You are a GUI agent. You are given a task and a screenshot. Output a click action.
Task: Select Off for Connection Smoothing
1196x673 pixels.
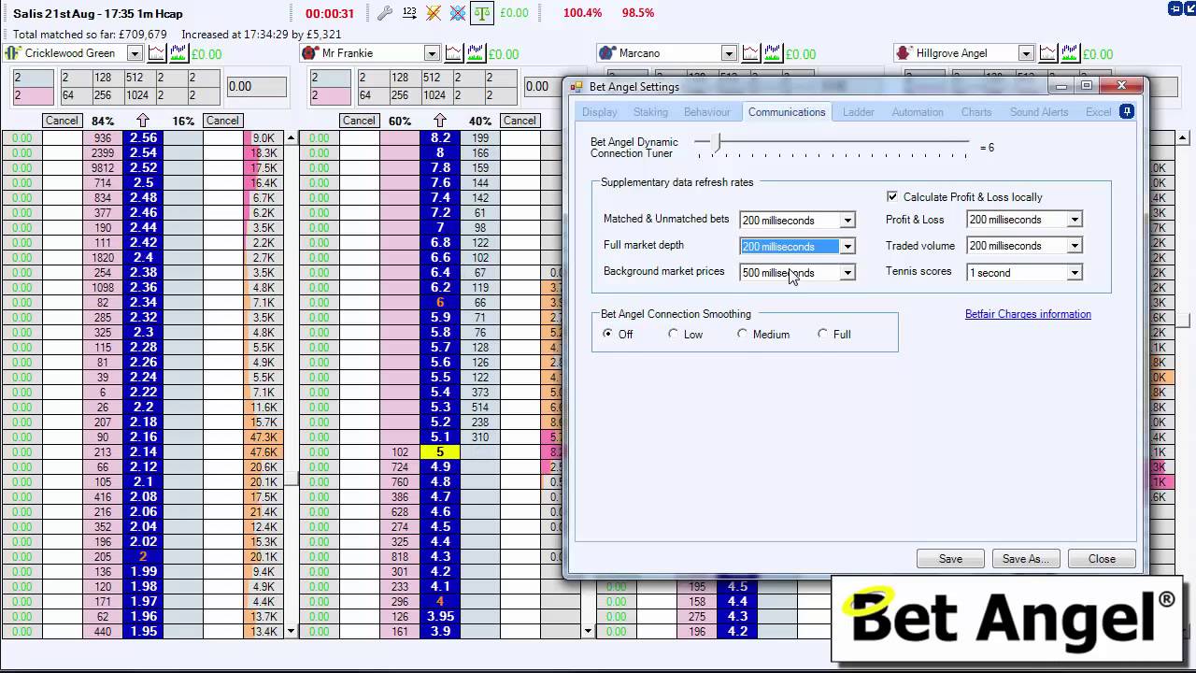[x=608, y=334]
